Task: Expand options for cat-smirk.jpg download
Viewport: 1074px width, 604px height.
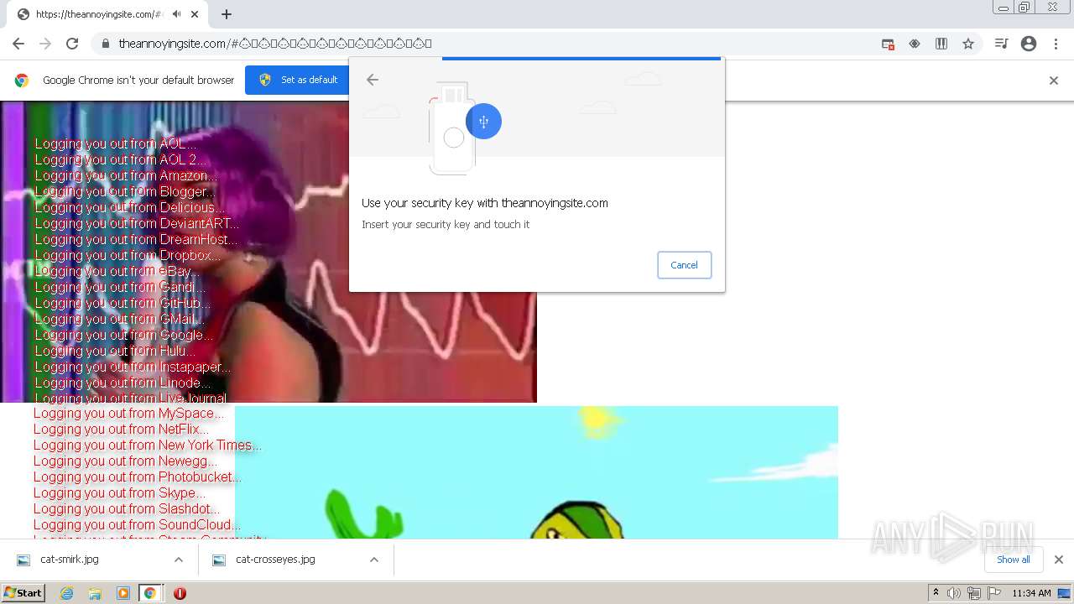Action: click(x=179, y=560)
